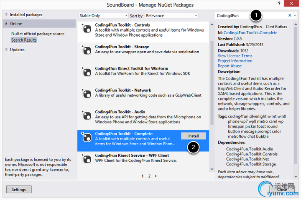Click the Coding4Fun.Toolkit.Audio dependency

click(x=250, y=149)
